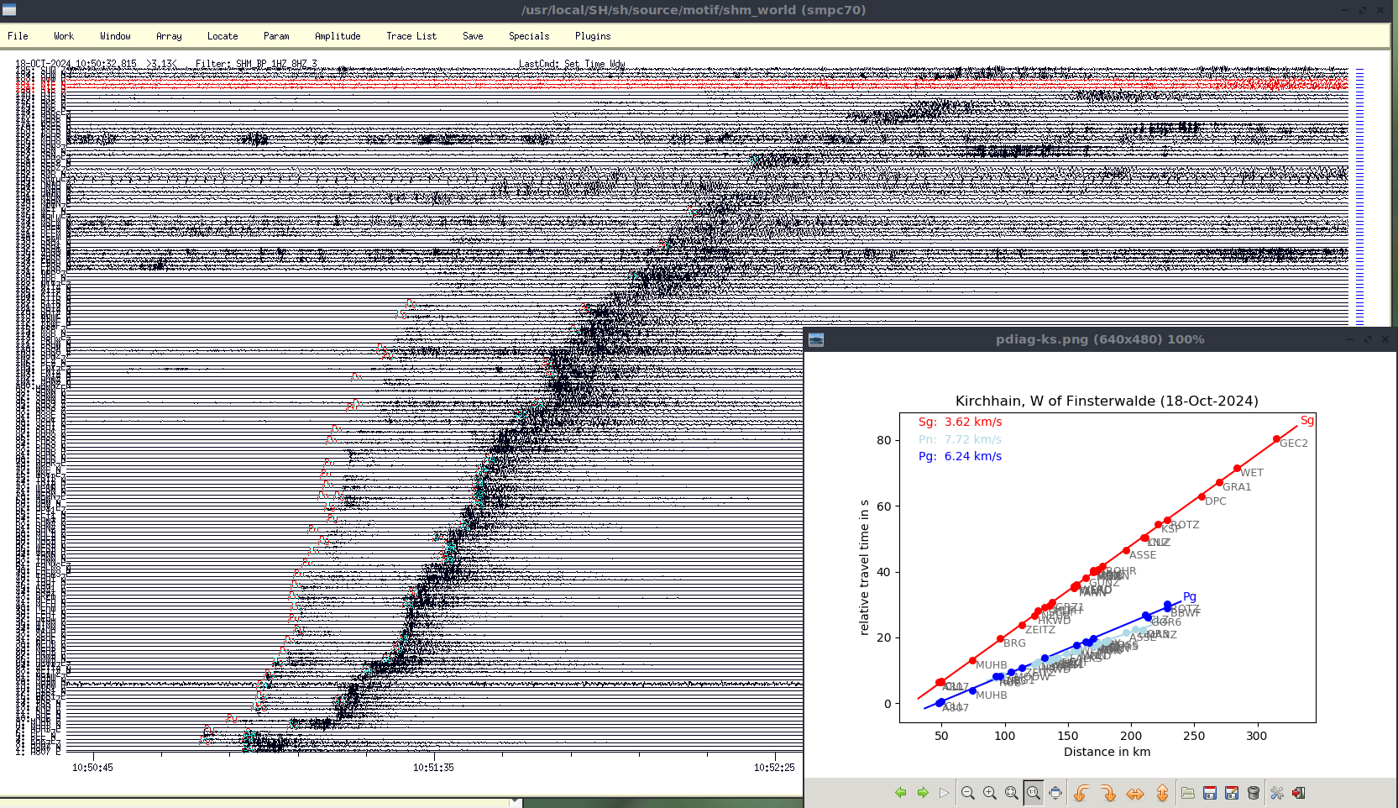Click the zoom out magnifier icon

point(968,793)
